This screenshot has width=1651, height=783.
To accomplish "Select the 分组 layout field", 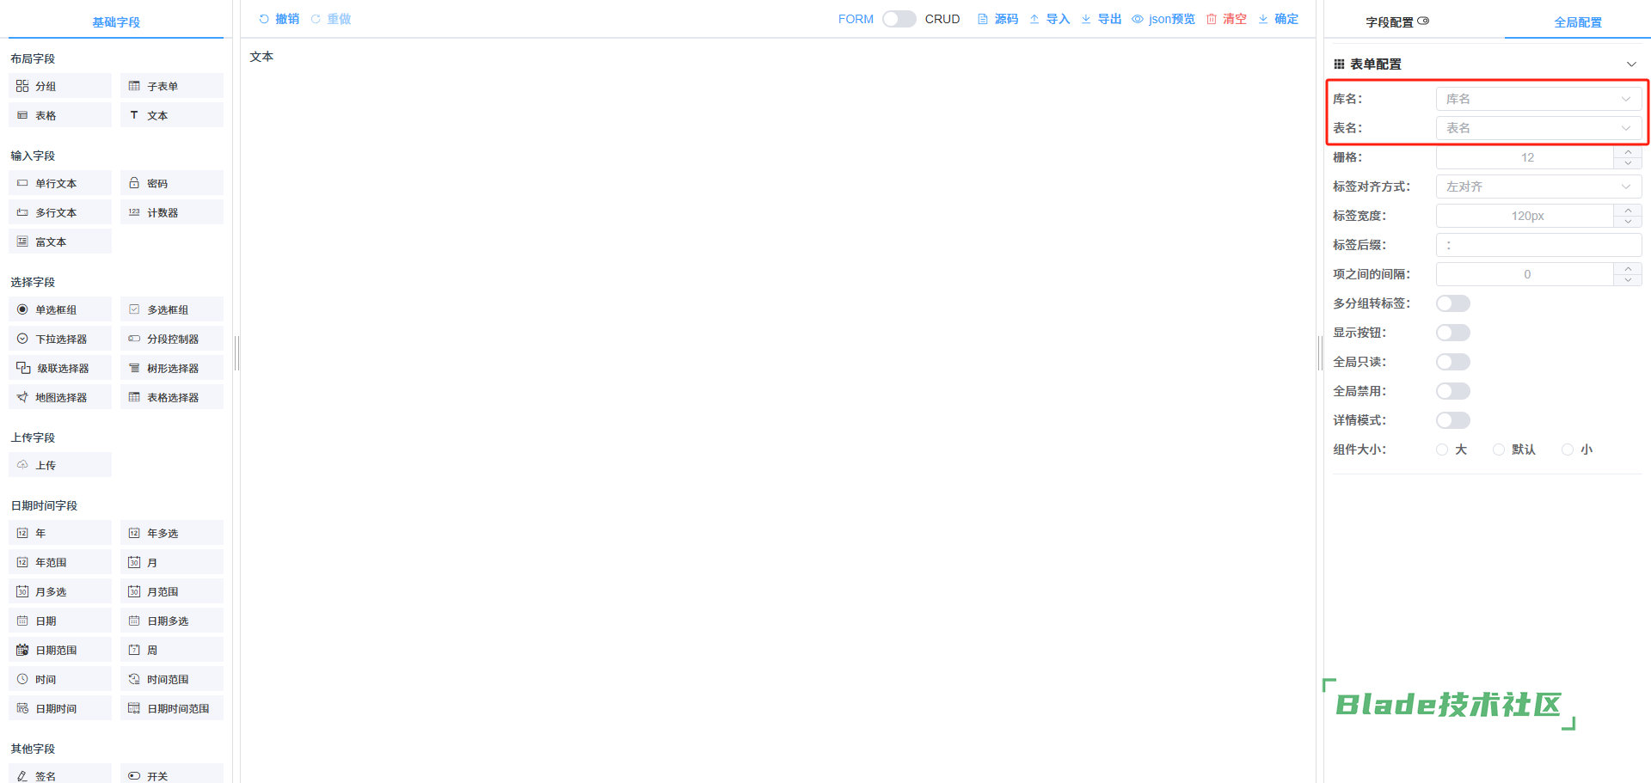I will [60, 86].
